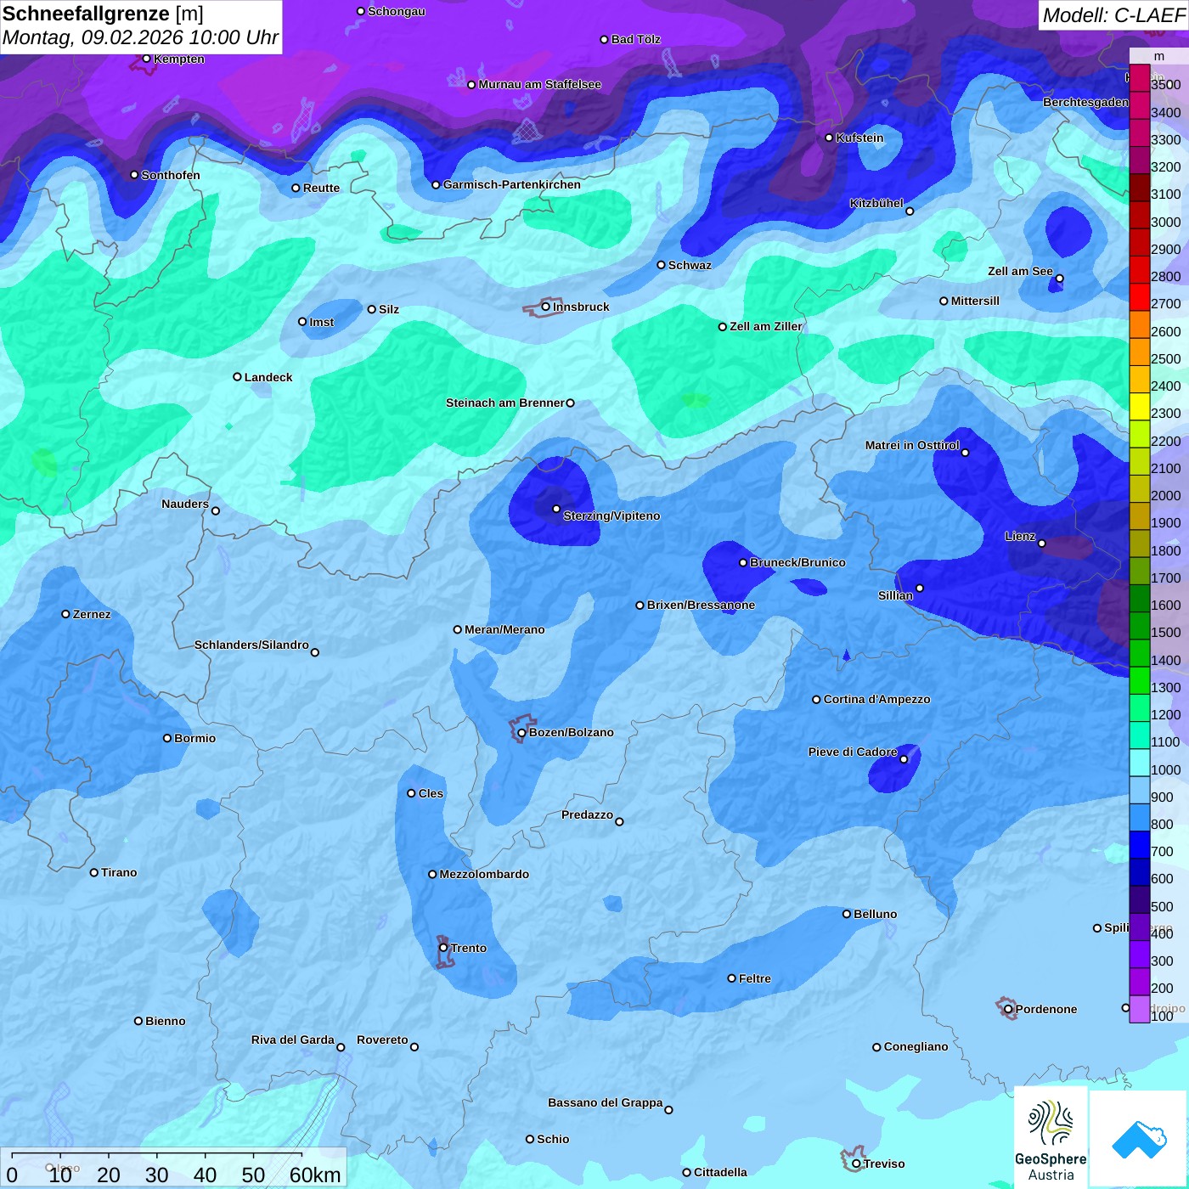
Task: Click the Nauders location dot
Action: point(215,511)
